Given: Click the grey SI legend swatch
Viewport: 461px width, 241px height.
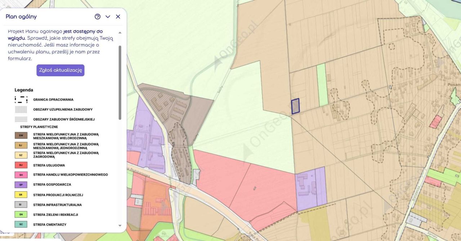Looking at the screenshot, I should click(x=21, y=205).
